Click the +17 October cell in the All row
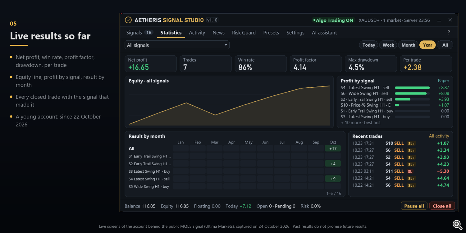 333,148
